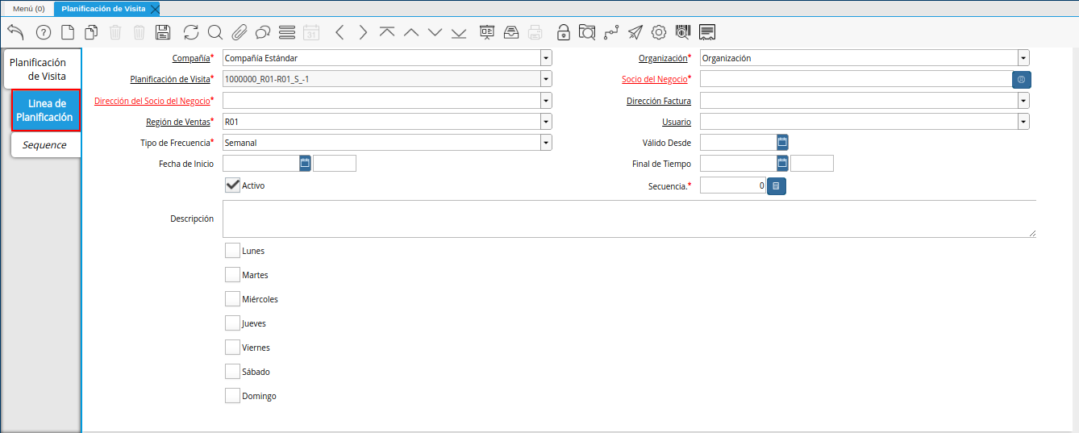Open the Linea de Planificación side tab

[x=45, y=110]
